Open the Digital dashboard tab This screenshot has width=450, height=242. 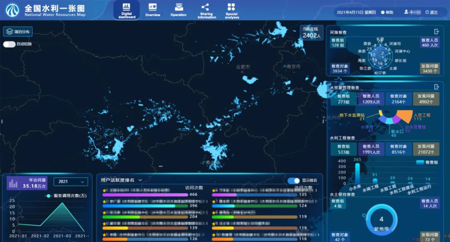[127, 10]
